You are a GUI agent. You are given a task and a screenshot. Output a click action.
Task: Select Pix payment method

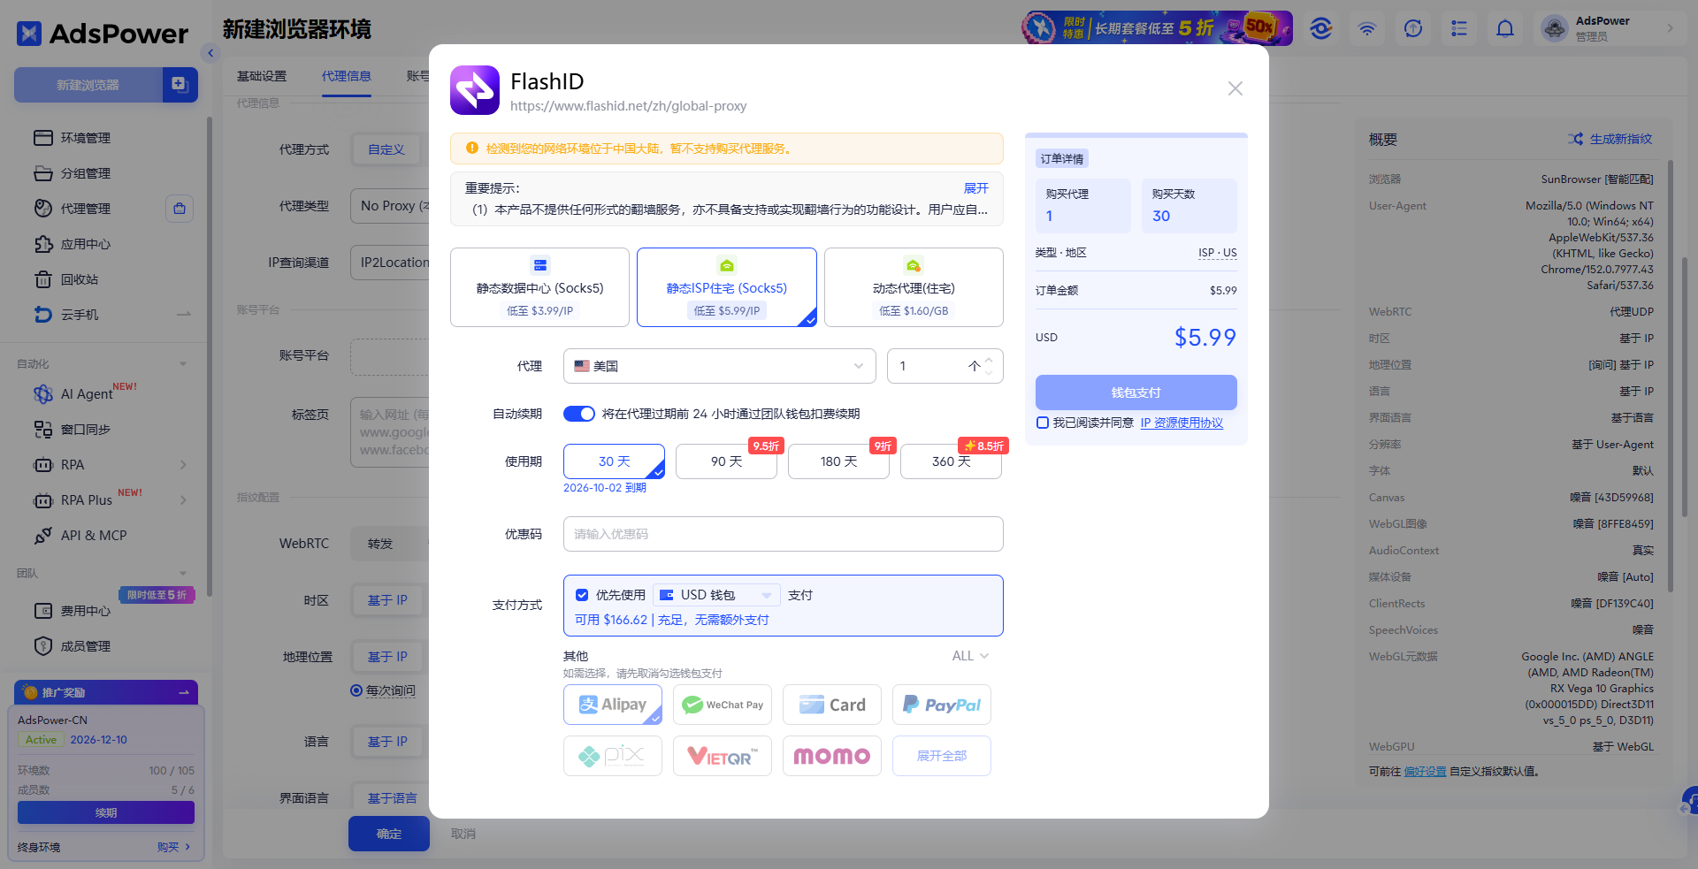point(613,756)
